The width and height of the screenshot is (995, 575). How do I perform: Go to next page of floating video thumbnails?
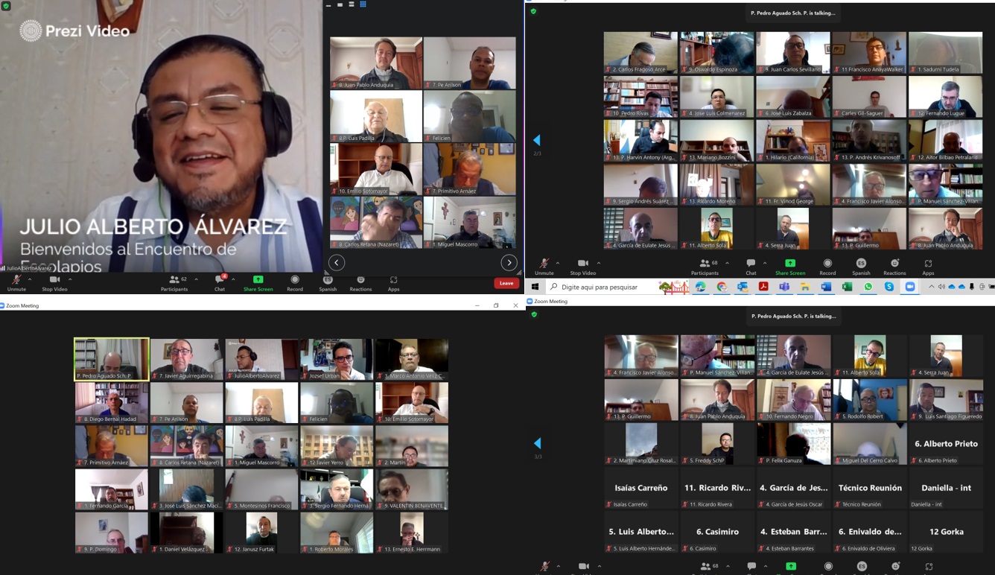pos(509,262)
